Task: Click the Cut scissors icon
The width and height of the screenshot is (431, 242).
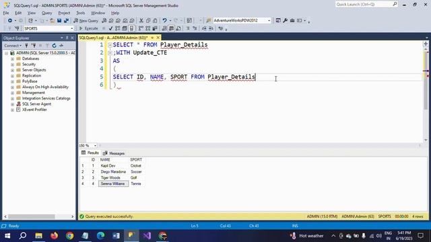Action: 141,21
